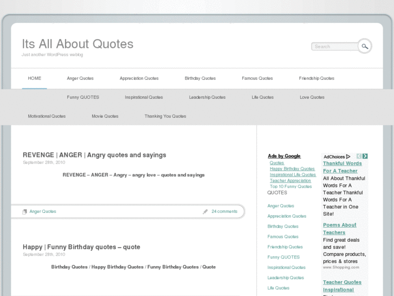
Task: View the 24 comments link
Action: tap(224, 211)
